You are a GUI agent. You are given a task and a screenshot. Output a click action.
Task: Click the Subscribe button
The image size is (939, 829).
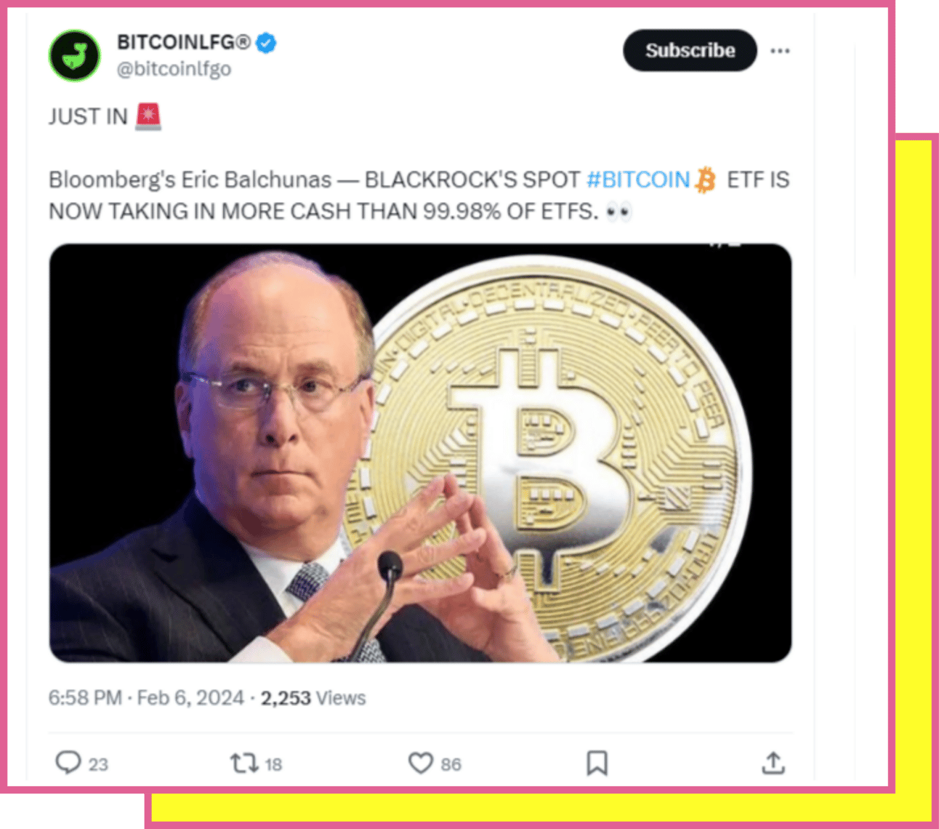point(690,50)
